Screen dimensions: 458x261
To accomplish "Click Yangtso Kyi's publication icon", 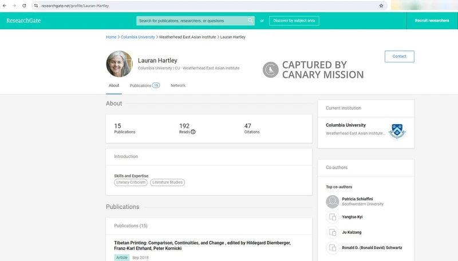I will coord(333,217).
